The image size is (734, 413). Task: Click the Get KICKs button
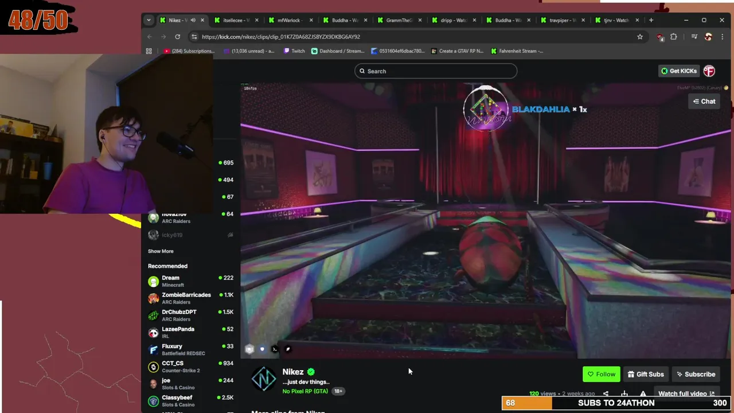tap(679, 71)
